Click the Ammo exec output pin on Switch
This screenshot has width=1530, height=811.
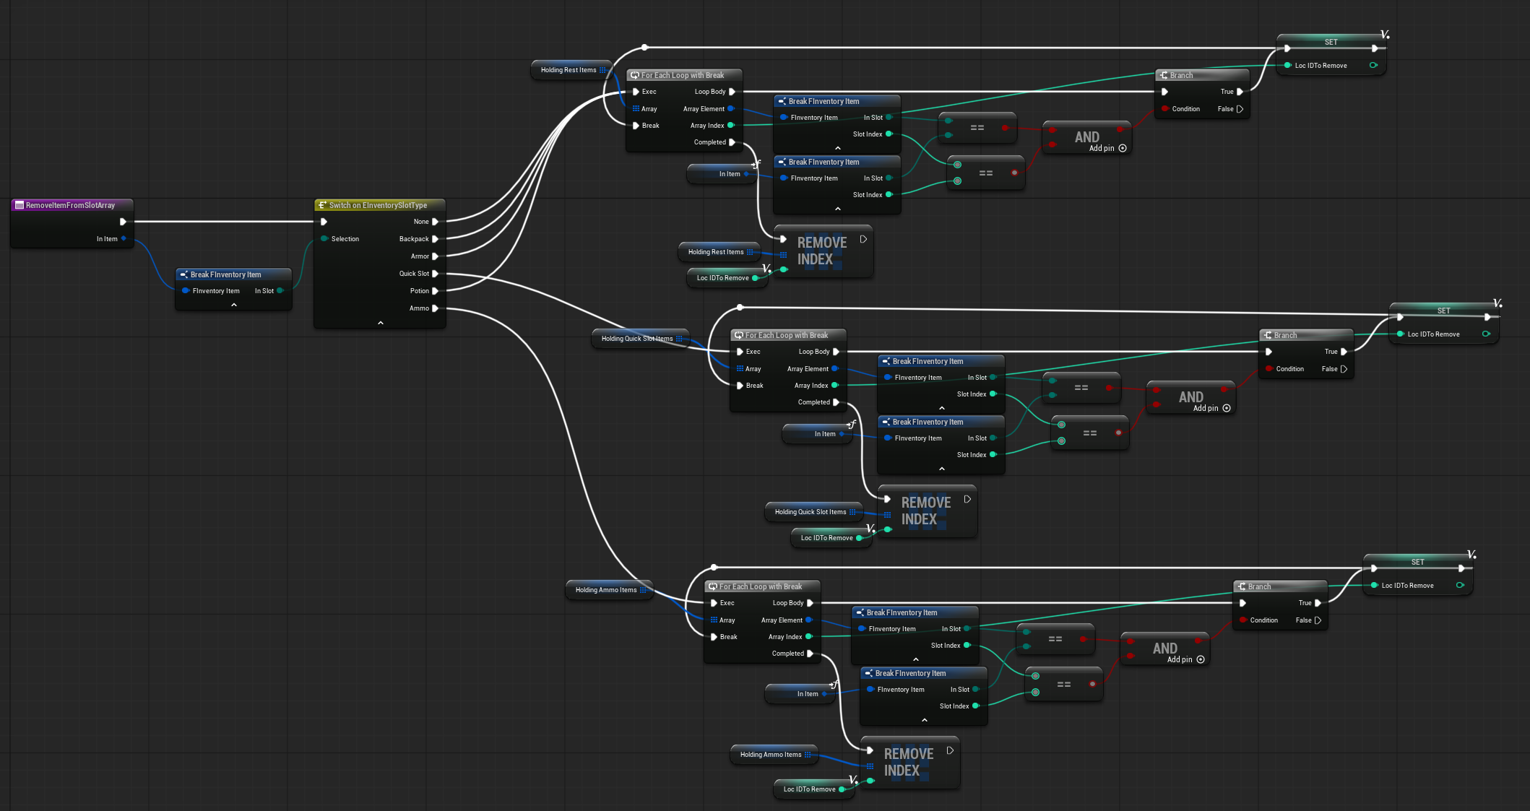pyautogui.click(x=436, y=308)
